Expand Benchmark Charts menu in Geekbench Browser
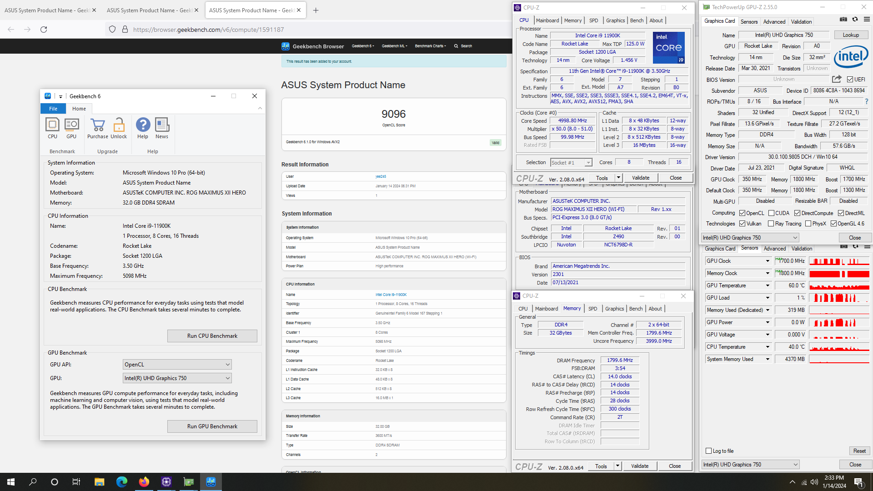Viewport: 873px width, 491px height. [x=430, y=46]
